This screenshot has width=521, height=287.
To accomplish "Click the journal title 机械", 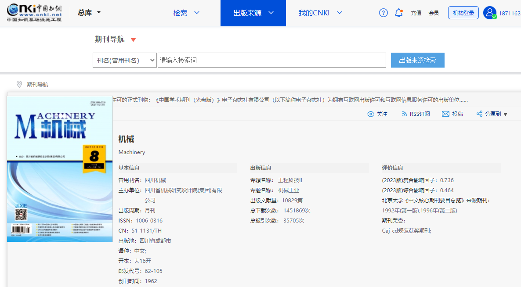I will point(126,139).
